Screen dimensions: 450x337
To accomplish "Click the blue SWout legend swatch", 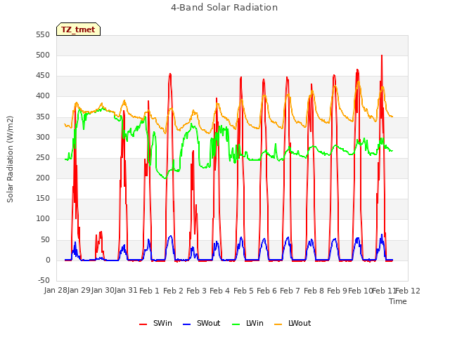I will [x=186, y=324].
